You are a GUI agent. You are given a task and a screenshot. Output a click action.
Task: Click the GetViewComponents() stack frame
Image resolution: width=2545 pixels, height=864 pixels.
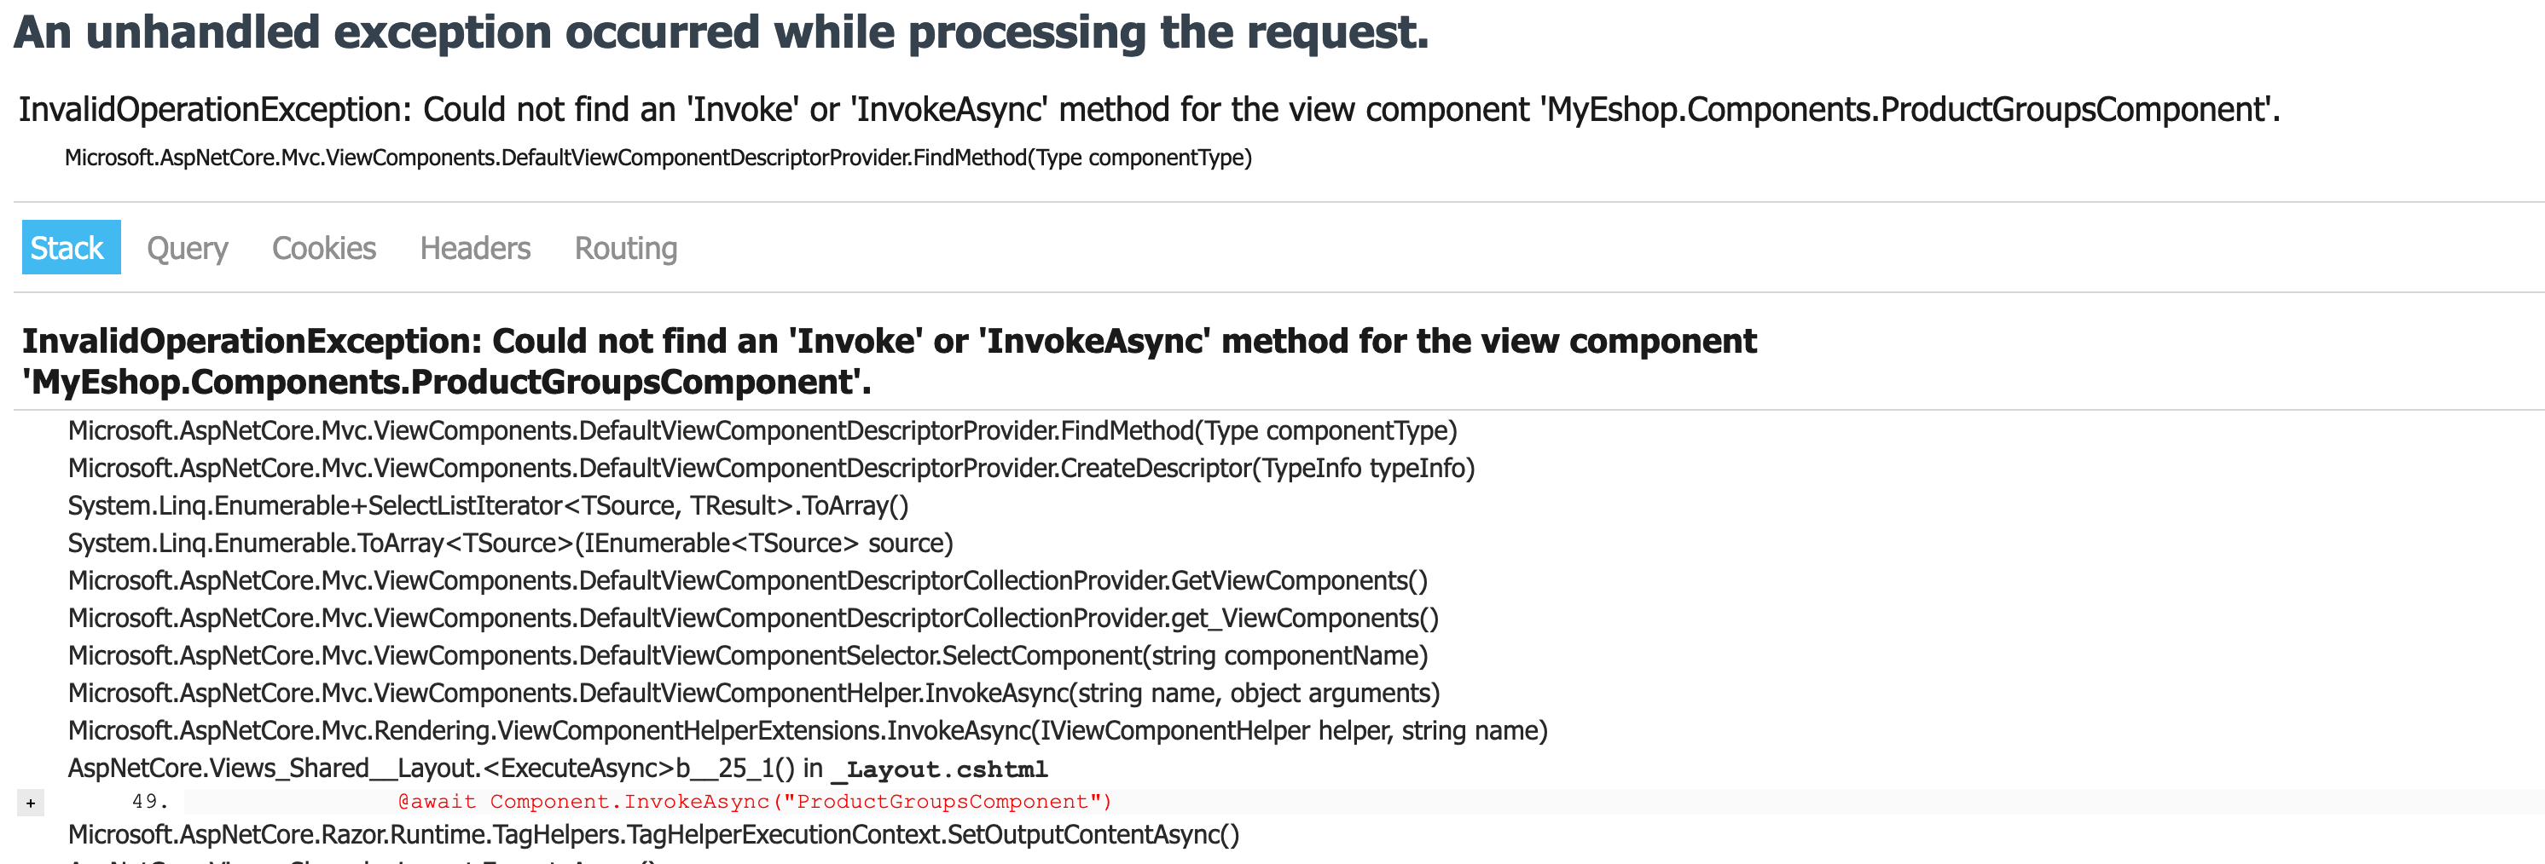[747, 580]
